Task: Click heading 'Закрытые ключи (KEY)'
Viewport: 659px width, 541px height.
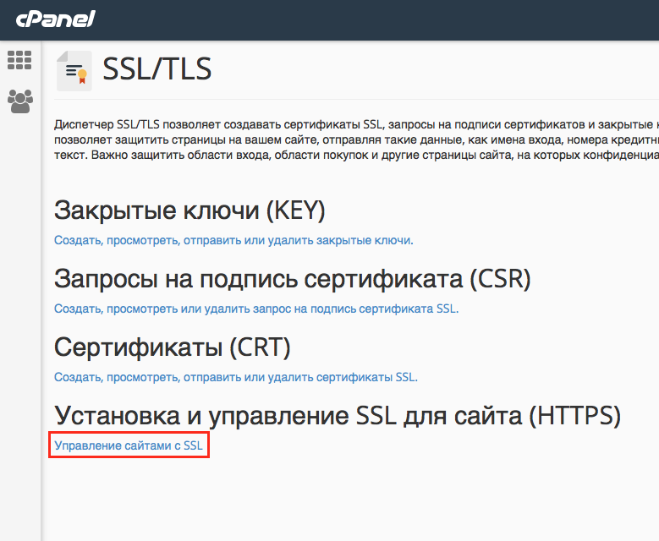Action: 189,210
